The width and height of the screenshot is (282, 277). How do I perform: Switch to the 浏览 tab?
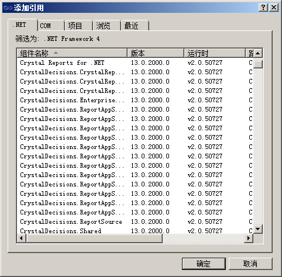tap(106, 26)
